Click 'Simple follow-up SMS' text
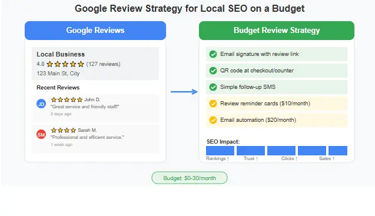The width and height of the screenshot is (375, 216). [x=248, y=87]
